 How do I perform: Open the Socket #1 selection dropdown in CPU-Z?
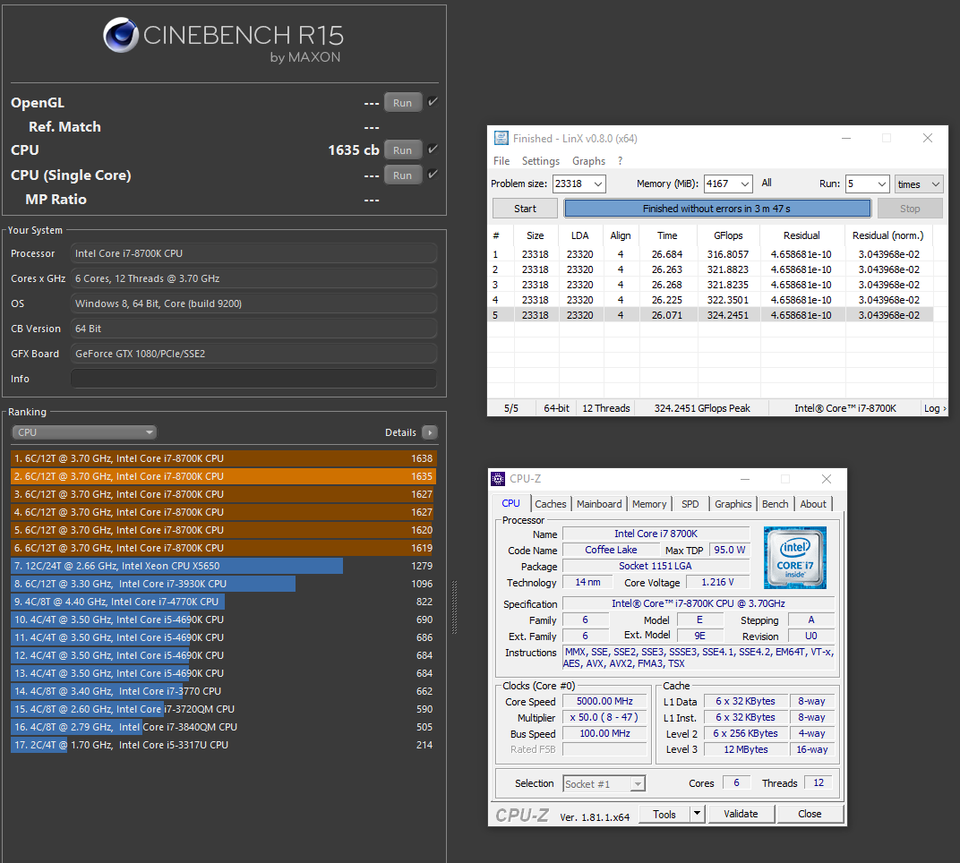(x=604, y=784)
